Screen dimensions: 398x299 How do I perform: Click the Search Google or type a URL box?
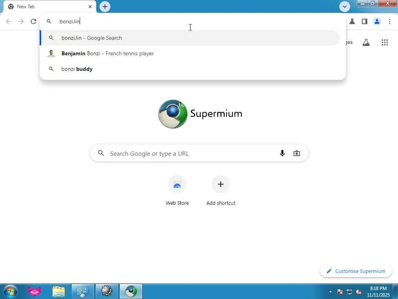pos(199,153)
